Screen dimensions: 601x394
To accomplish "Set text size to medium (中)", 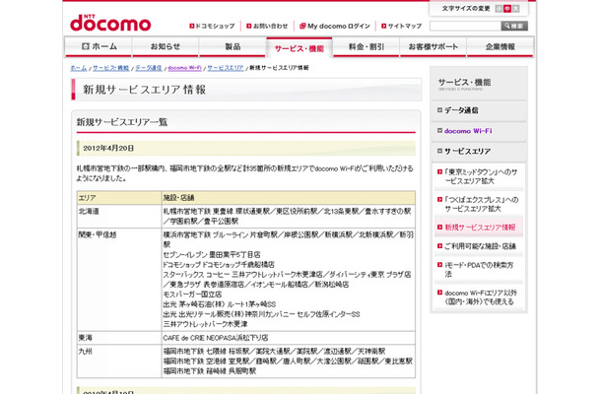I will [x=507, y=9].
